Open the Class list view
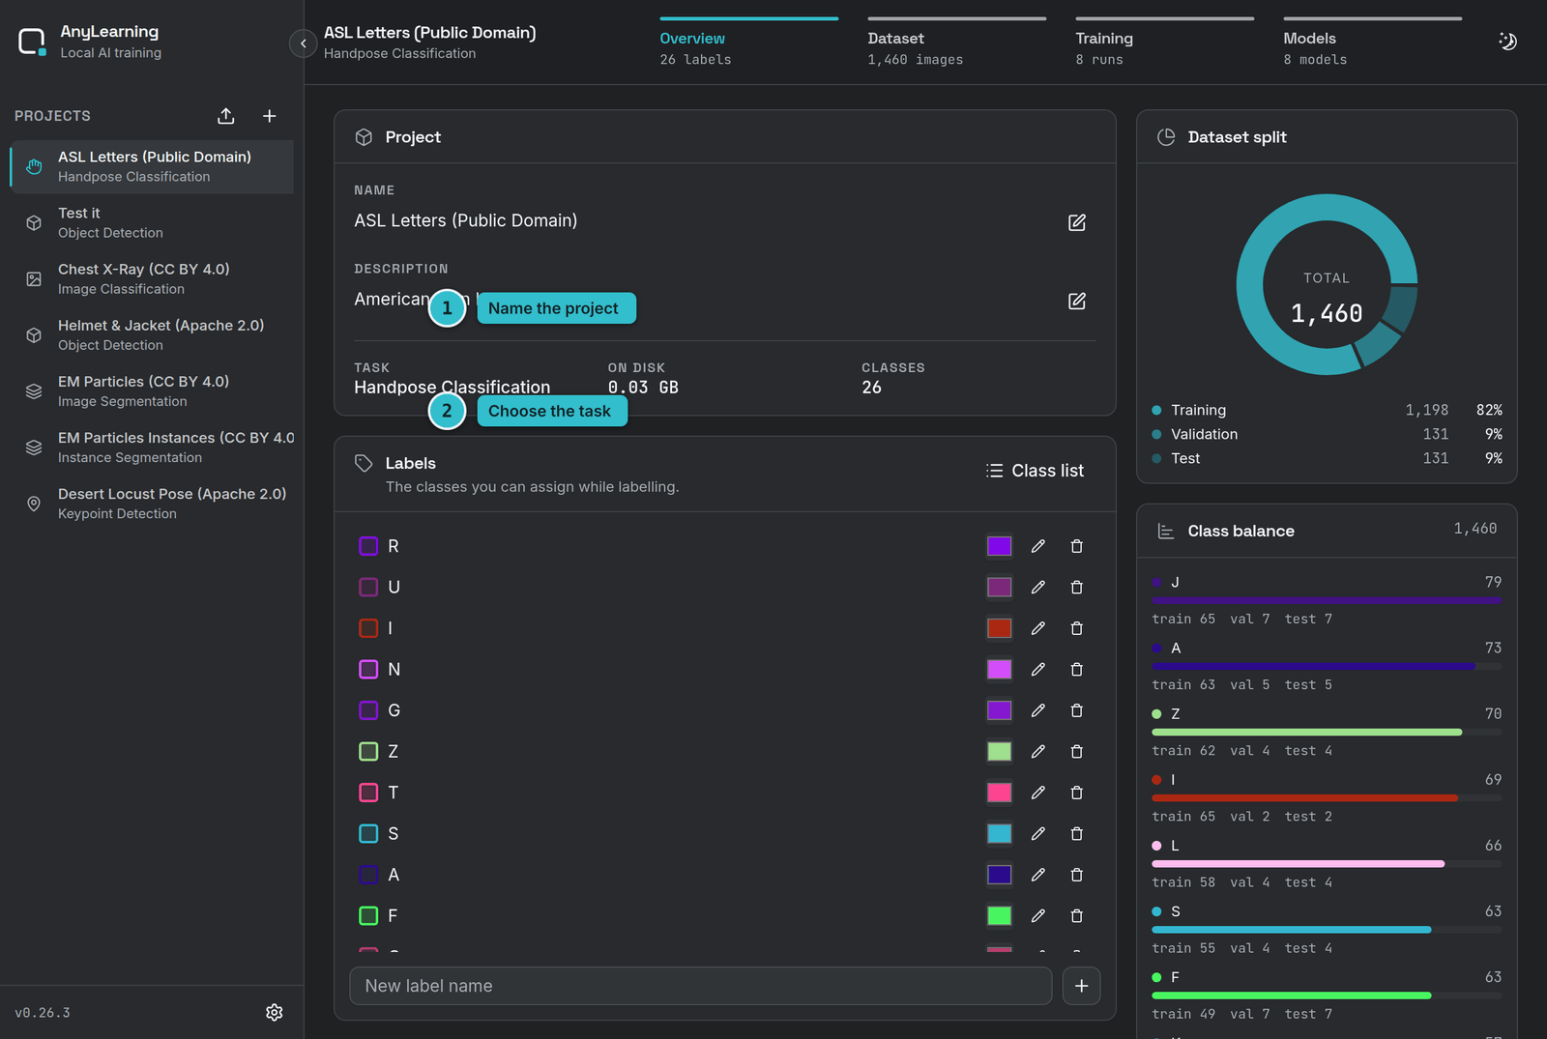Image resolution: width=1547 pixels, height=1039 pixels. pyautogui.click(x=1035, y=471)
